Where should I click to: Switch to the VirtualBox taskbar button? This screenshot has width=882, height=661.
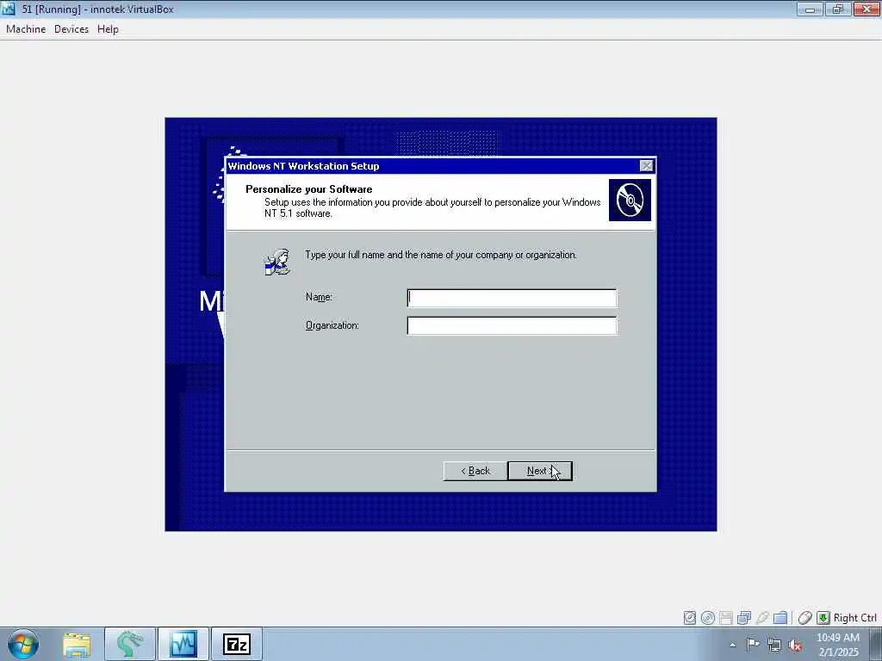pos(183,644)
